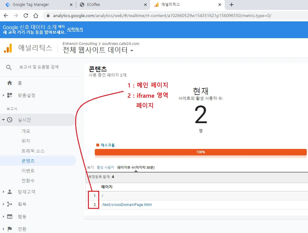This screenshot has width=308, height=233.
Task: Click the 행동 behavior sidebar icon
Action: (x=10, y=217)
